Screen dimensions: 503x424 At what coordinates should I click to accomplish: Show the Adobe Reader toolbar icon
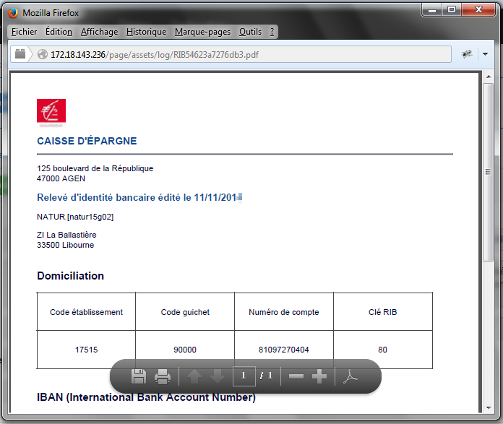[350, 376]
